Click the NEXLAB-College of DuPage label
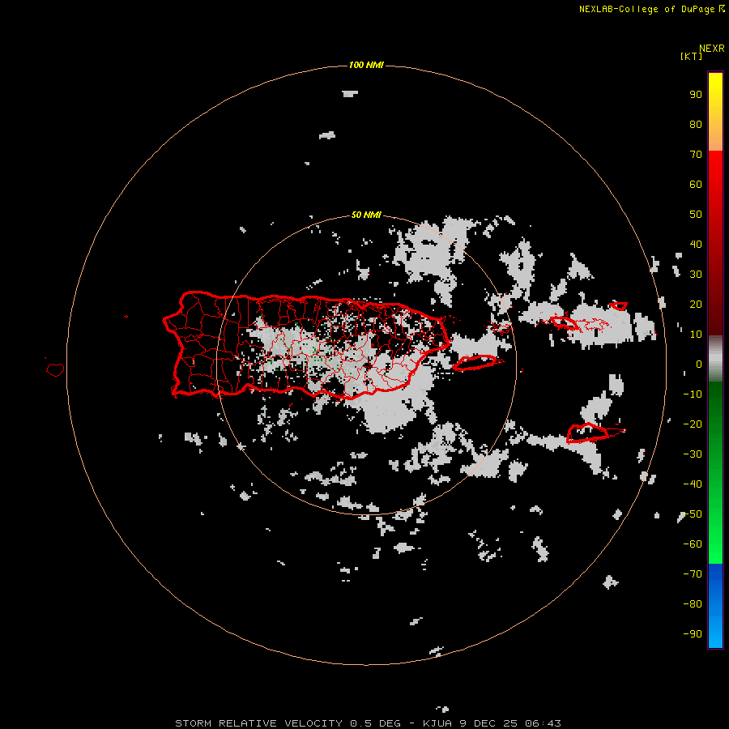This screenshot has height=729, width=729. (x=651, y=9)
